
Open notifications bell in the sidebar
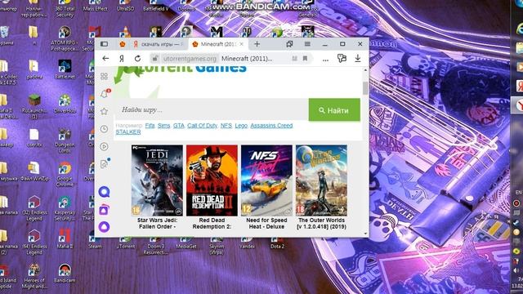pyautogui.click(x=105, y=94)
